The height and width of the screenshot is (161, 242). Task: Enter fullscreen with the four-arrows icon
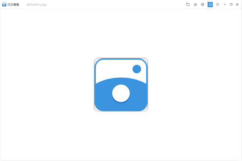(x=217, y=4)
